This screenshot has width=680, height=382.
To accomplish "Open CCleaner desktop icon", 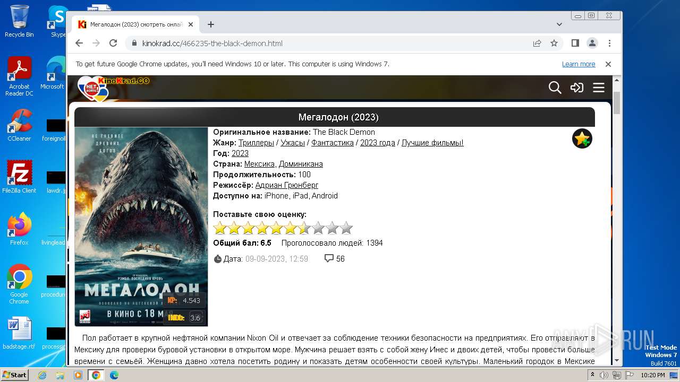I will (x=19, y=125).
